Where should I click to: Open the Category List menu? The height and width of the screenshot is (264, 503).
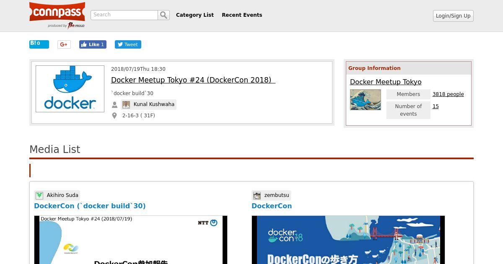[x=195, y=15]
